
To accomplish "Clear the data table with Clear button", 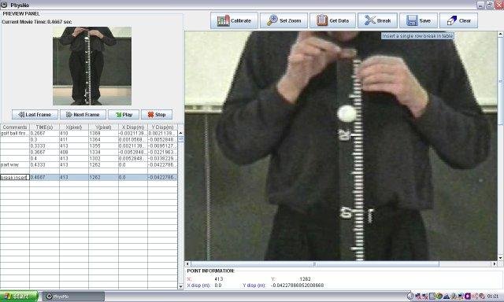I will pyautogui.click(x=458, y=20).
